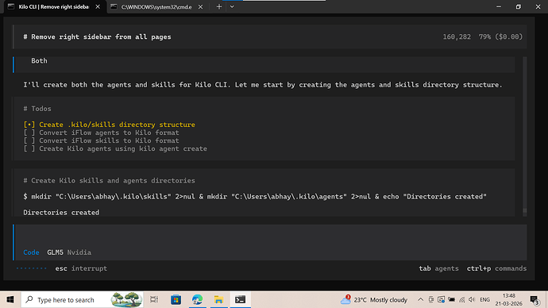Click the ENG language indicator
This screenshot has height=308, width=548.
click(x=484, y=299)
